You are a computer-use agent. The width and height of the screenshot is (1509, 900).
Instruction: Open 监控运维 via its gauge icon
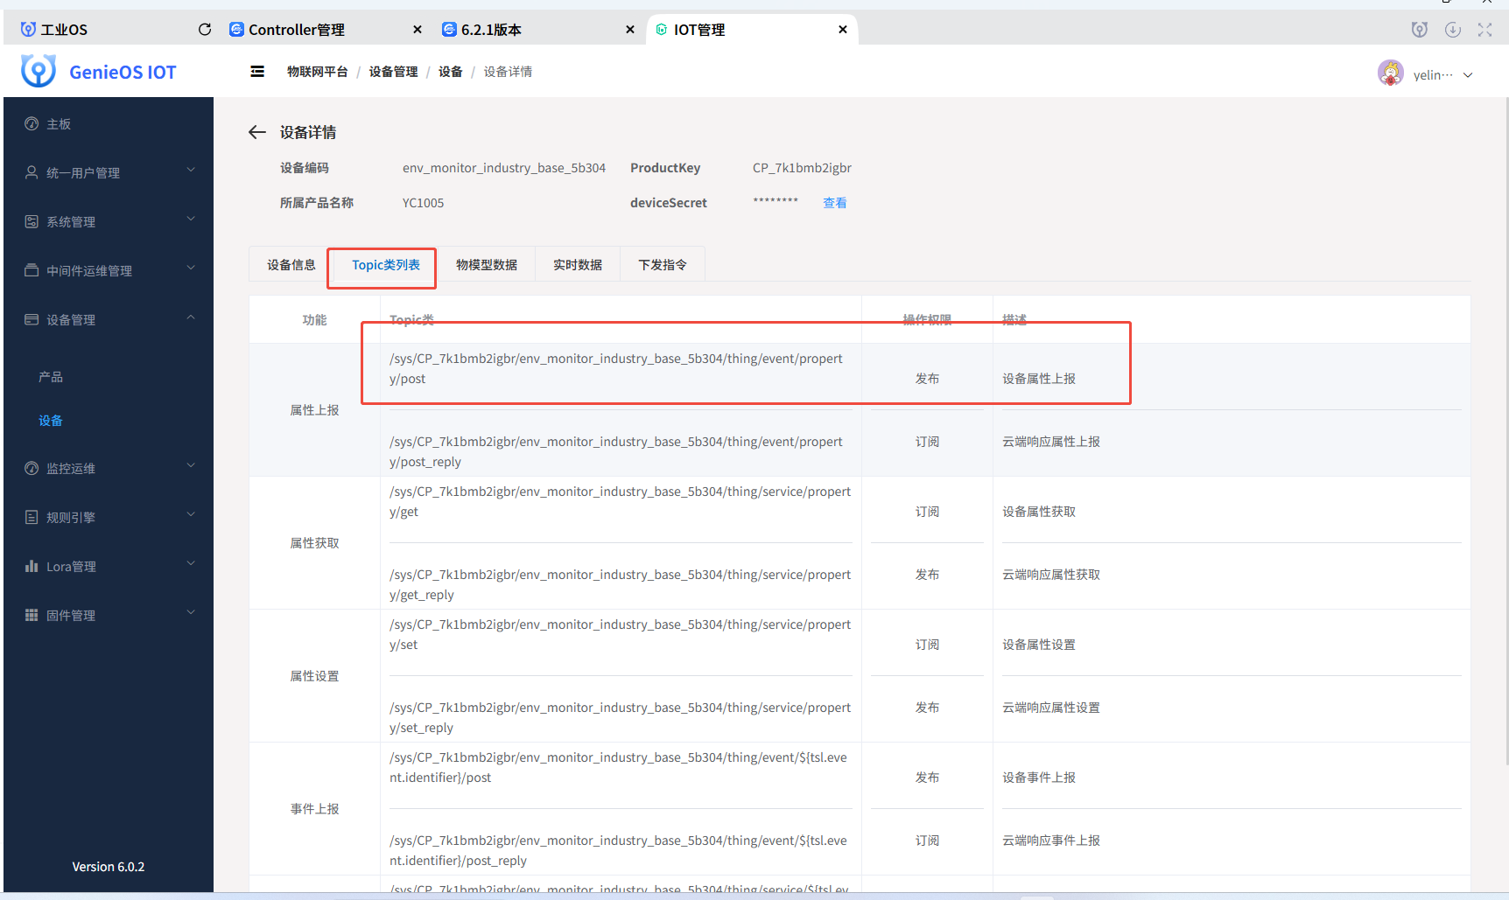[x=32, y=468]
